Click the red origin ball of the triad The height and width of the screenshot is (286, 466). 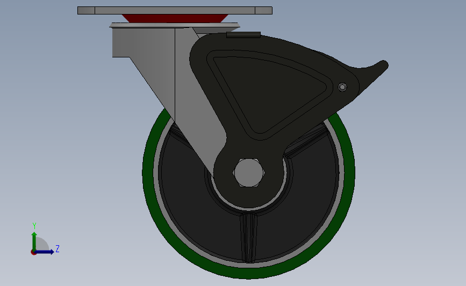pos(33,252)
